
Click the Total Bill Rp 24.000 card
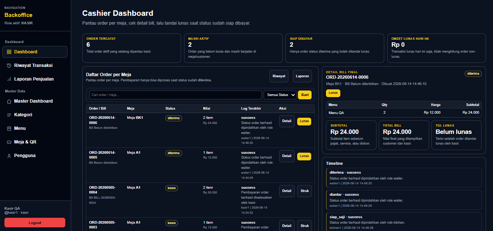click(x=404, y=135)
